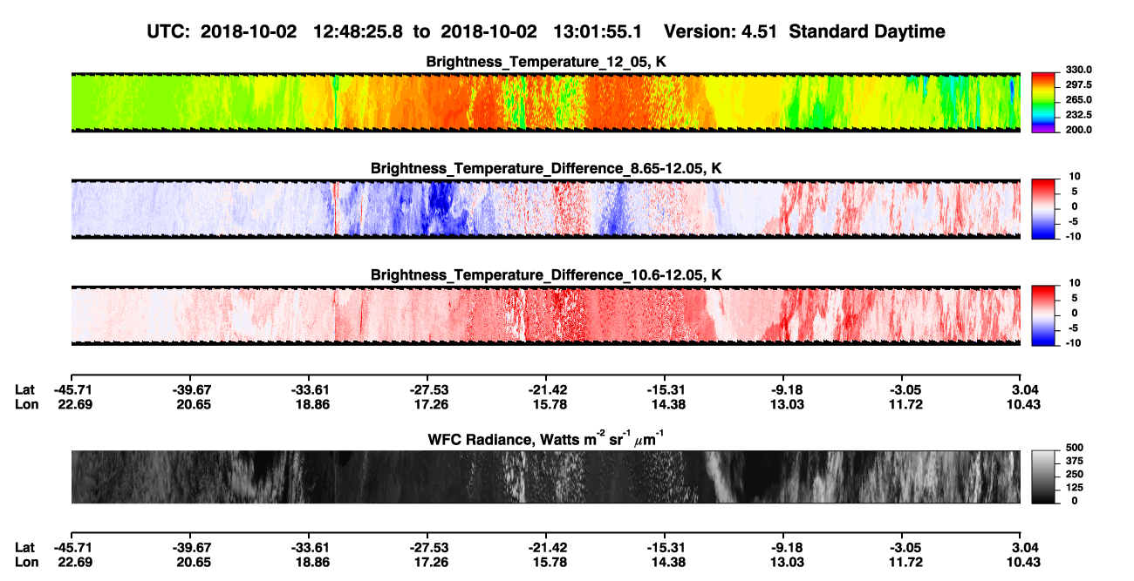The height and width of the screenshot is (581, 1134).
Task: Click the 'Lat' label below the difference panels
Action: (25, 390)
